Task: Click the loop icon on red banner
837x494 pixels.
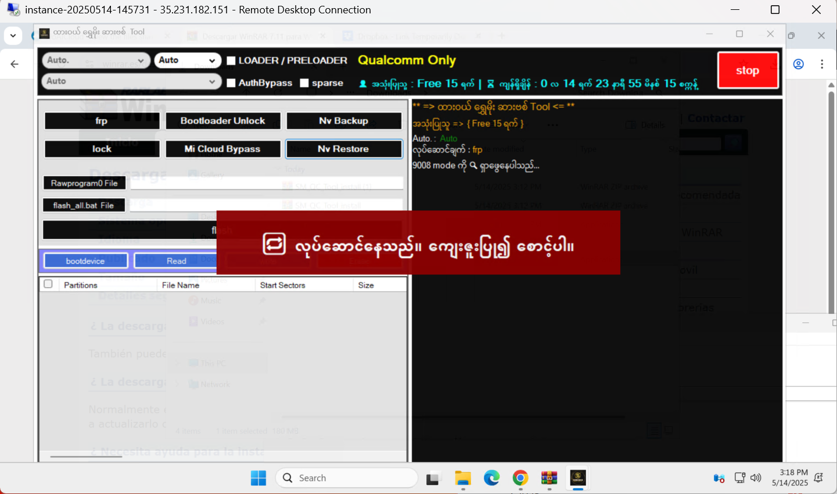Action: pyautogui.click(x=274, y=244)
